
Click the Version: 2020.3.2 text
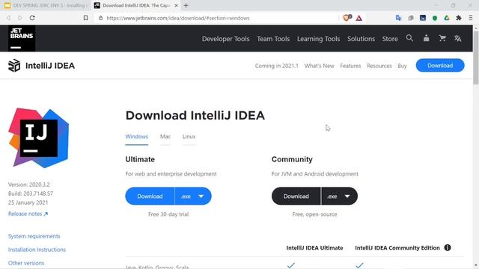click(x=28, y=185)
